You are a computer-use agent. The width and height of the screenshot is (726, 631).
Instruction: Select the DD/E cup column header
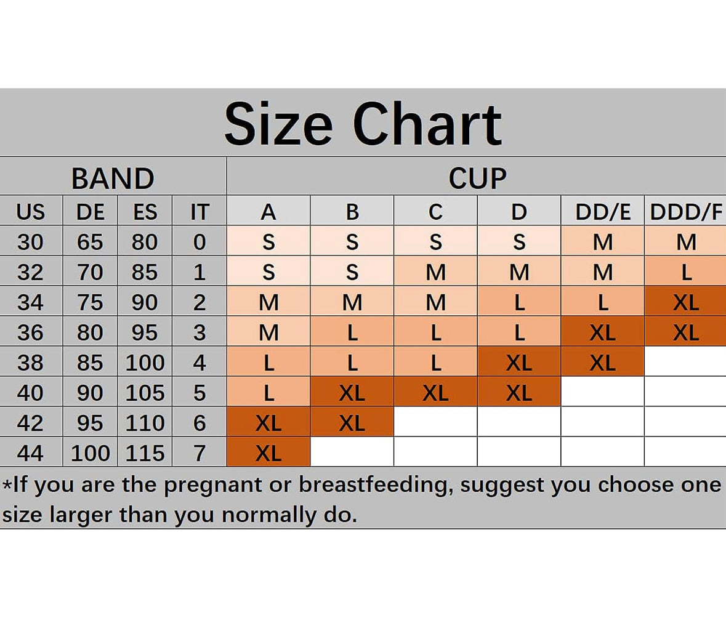[x=602, y=212]
